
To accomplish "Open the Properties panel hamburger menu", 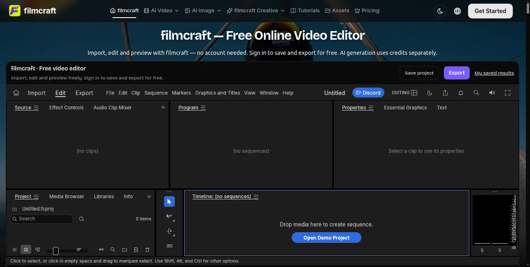I will (x=371, y=108).
